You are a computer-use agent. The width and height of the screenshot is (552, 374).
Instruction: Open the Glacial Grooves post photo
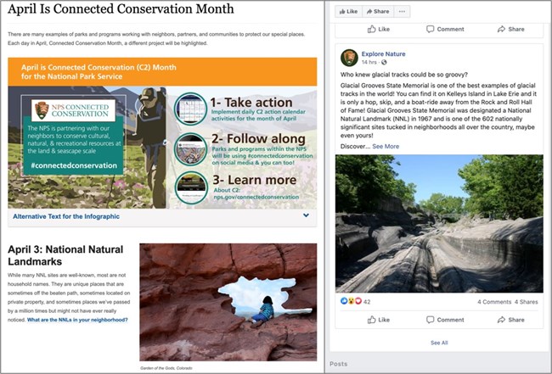tap(438, 222)
